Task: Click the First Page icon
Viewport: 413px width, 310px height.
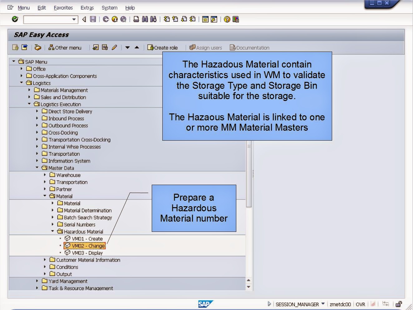Action: [x=167, y=19]
